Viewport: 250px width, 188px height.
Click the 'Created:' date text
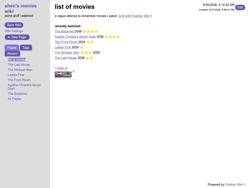click(216, 10)
